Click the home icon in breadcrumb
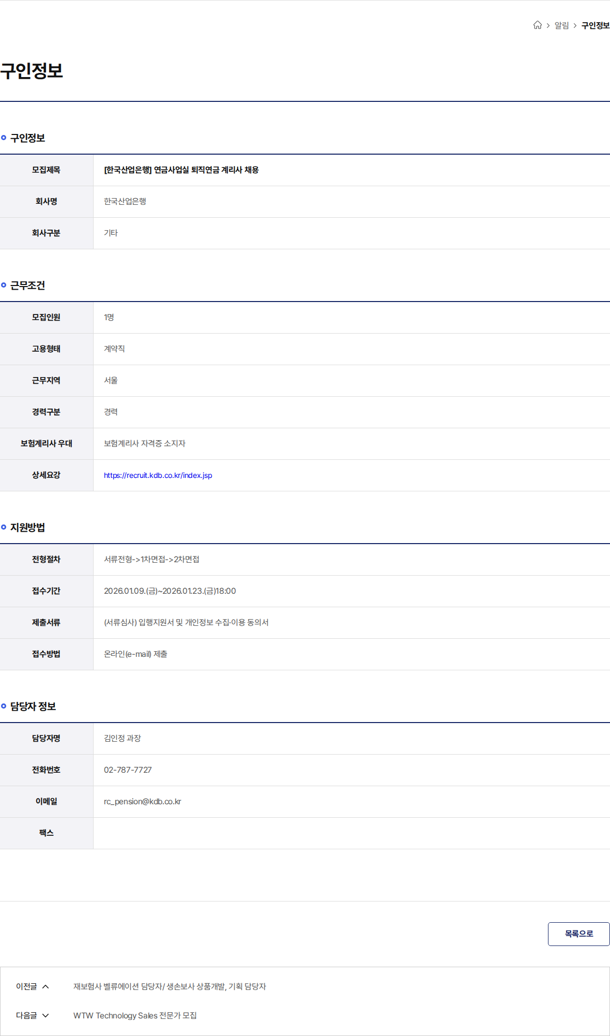This screenshot has width=610, height=1036. click(538, 25)
